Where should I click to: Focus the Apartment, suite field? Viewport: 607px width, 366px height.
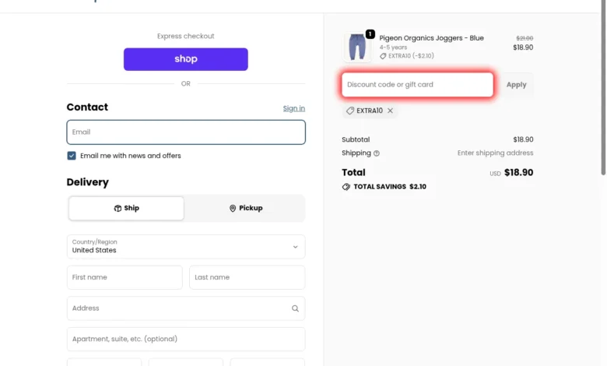[186, 340]
